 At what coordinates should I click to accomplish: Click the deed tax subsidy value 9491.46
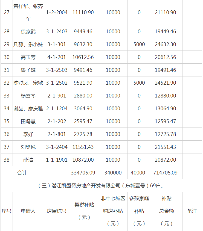[x=83, y=70]
